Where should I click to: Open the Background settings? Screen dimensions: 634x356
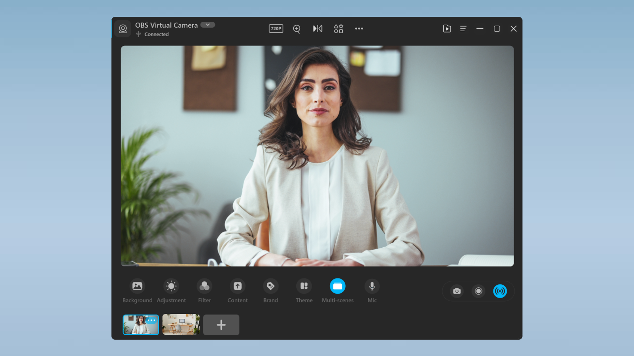137,286
